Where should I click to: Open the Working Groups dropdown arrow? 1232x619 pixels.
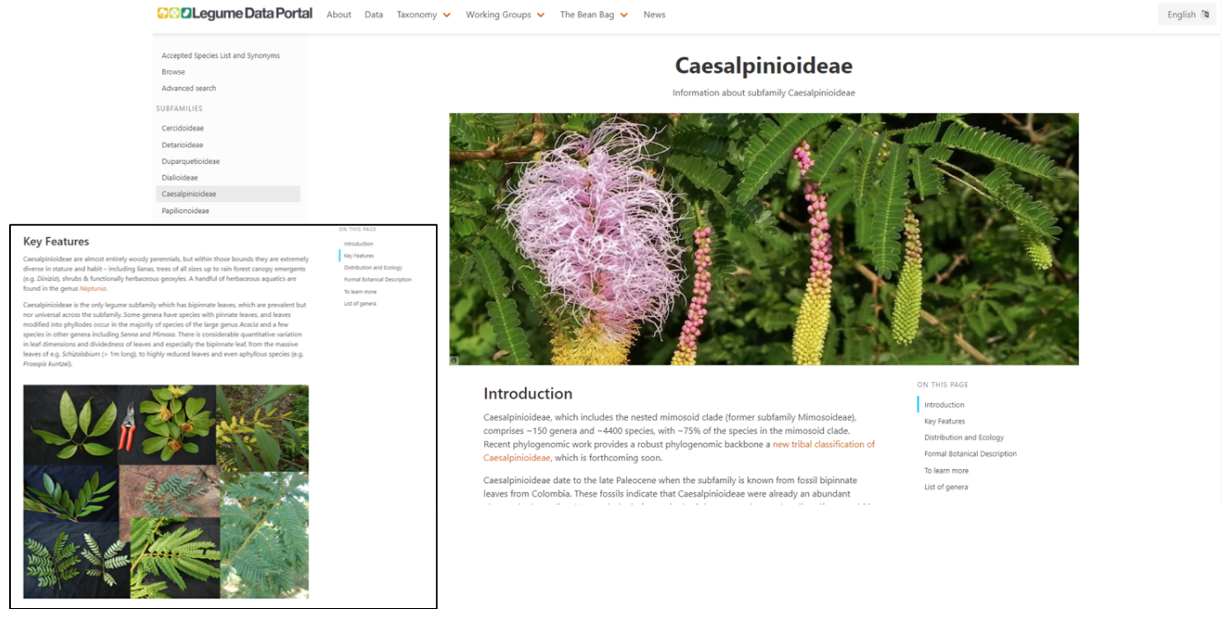[541, 15]
